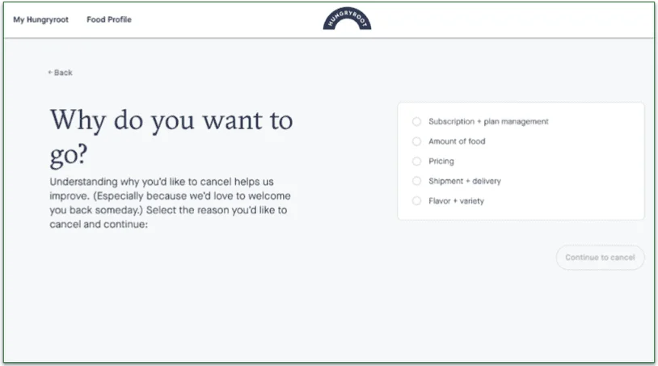
Task: Select the Shipment + delivery radio button
Action: pyautogui.click(x=417, y=181)
